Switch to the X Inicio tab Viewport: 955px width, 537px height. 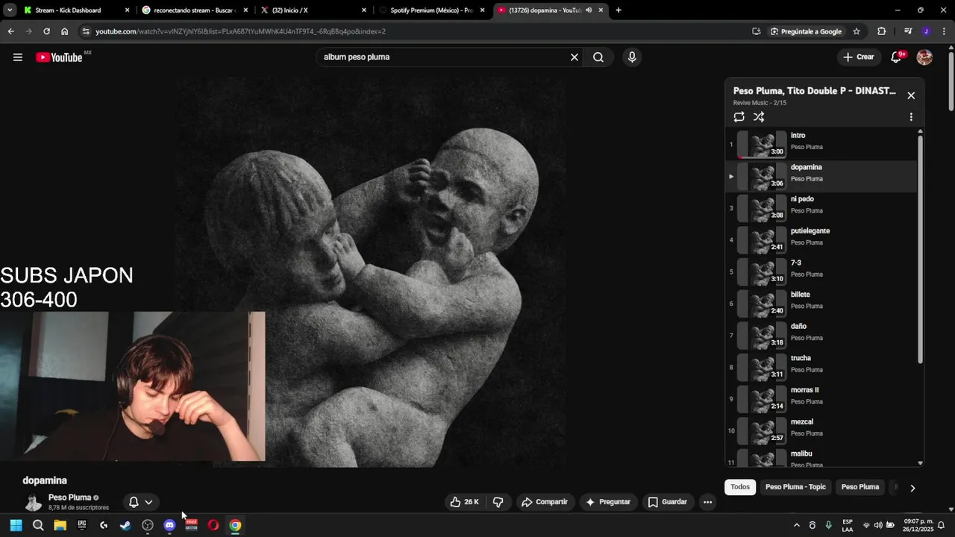coord(313,10)
